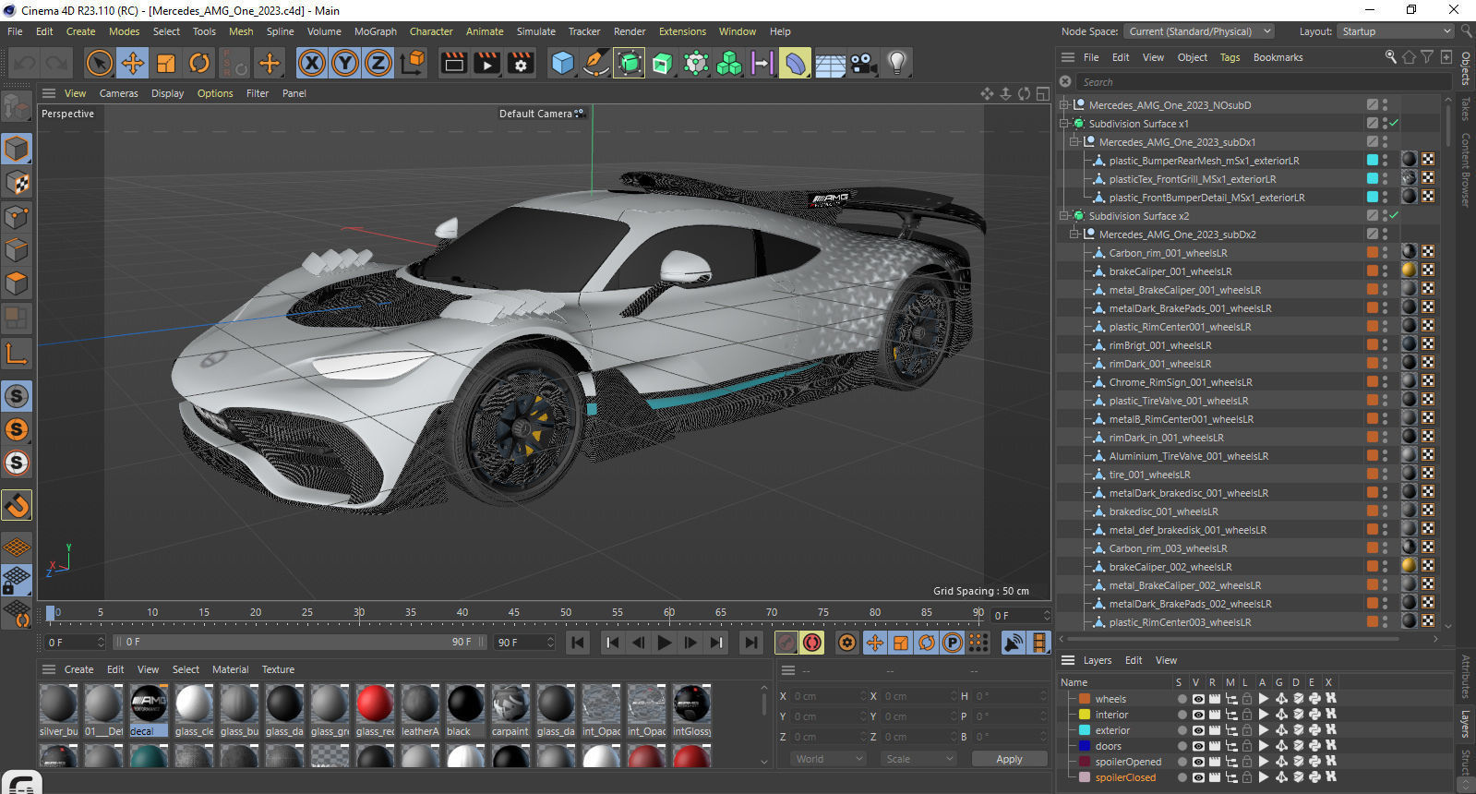Render the active view
Image resolution: width=1476 pixels, height=794 pixels.
(x=454, y=63)
